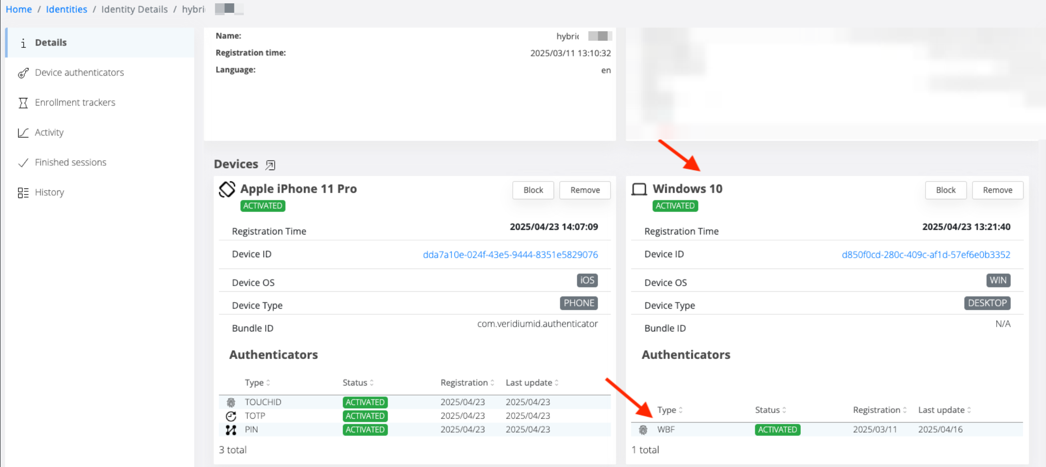This screenshot has height=467, width=1046.
Task: Select the Details sidebar item
Action: click(51, 43)
